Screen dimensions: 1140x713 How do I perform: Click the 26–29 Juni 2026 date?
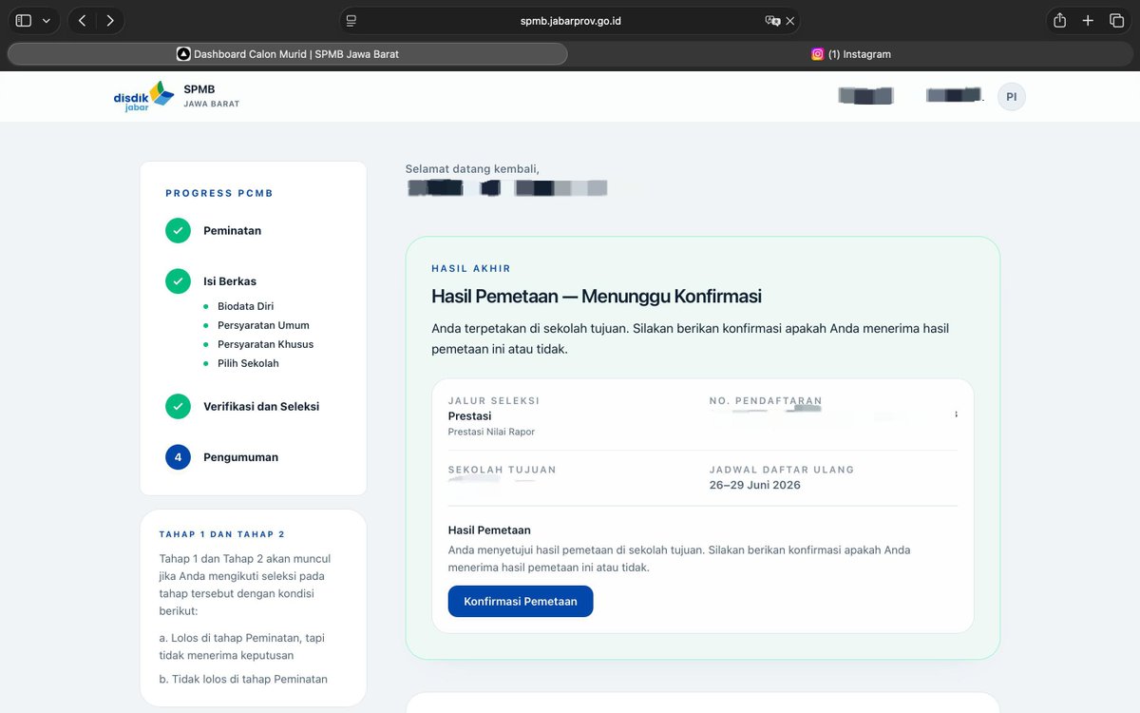(x=755, y=485)
